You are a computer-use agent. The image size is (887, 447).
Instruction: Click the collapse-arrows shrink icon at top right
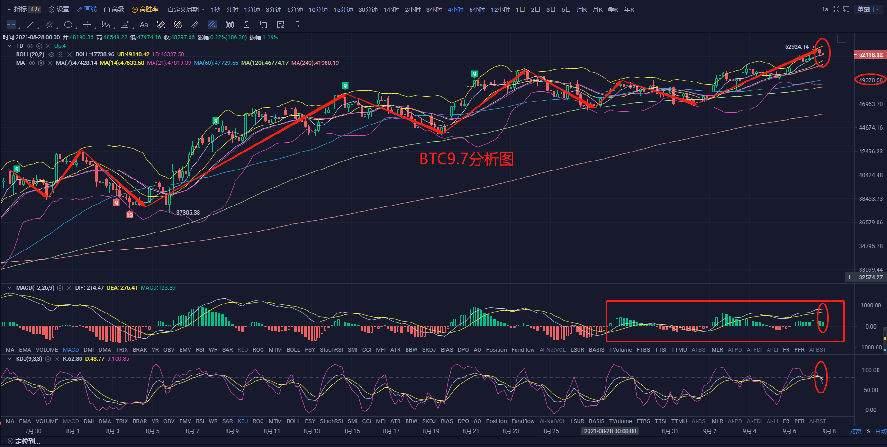click(x=836, y=9)
